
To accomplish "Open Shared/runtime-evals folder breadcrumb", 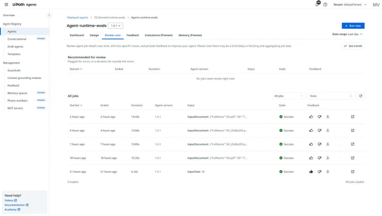I will tap(110, 17).
